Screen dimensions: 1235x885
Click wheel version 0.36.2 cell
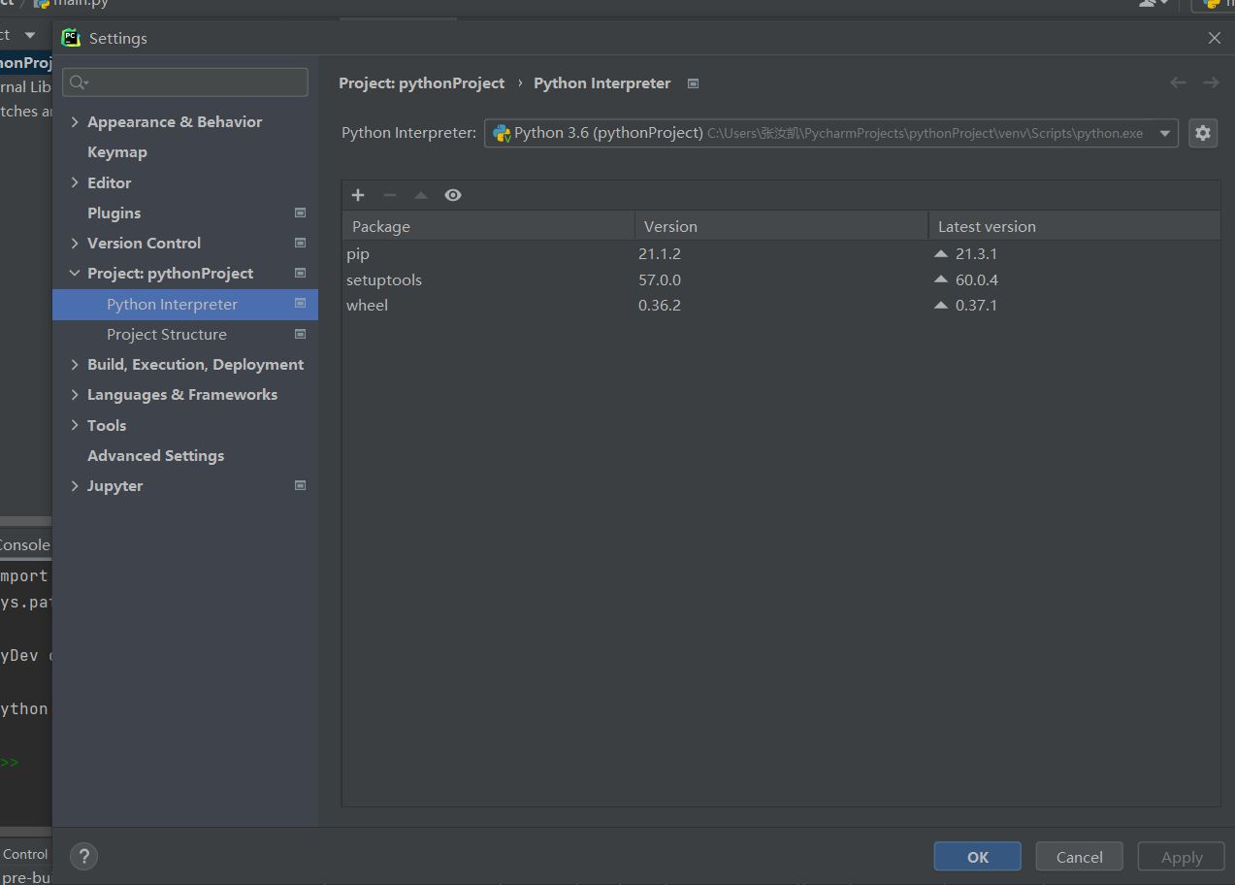pos(660,305)
